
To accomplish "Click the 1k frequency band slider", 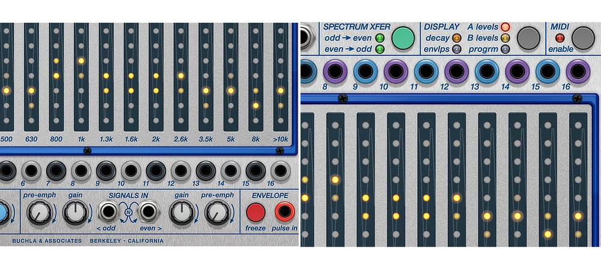I will click(x=81, y=77).
